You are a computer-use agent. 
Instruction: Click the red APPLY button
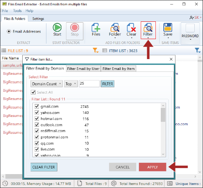pos(152,167)
